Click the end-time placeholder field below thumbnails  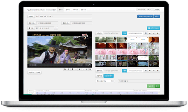112,71
